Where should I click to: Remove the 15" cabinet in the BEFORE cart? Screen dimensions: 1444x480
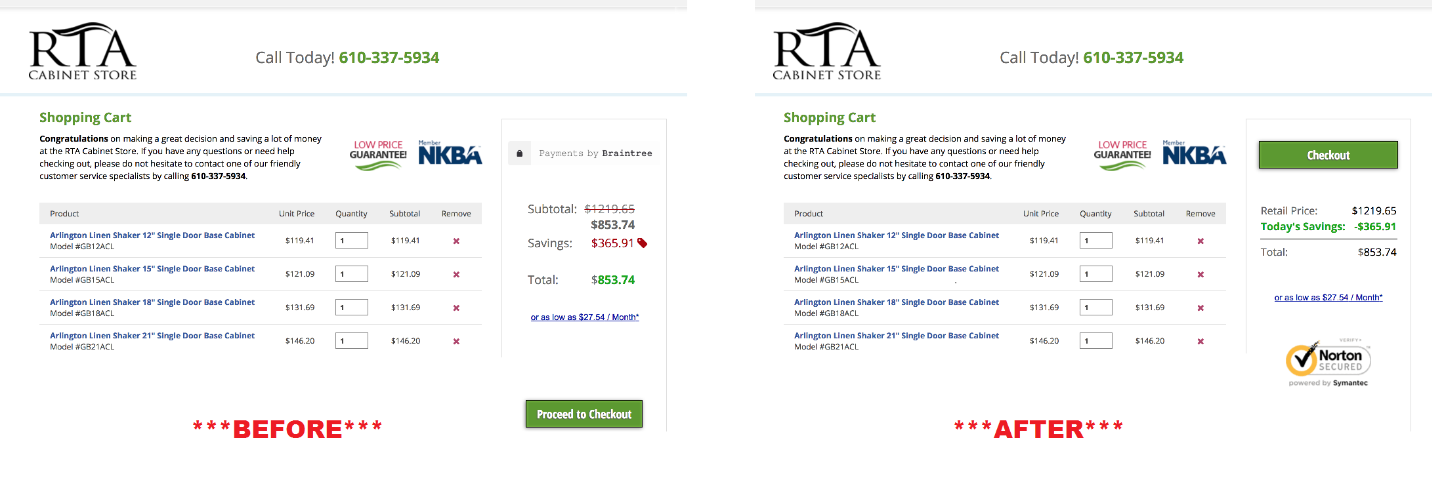point(456,275)
